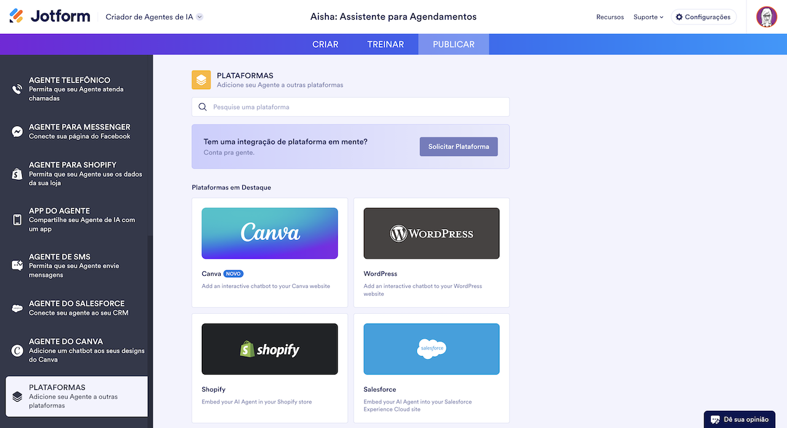The height and width of the screenshot is (428, 787).
Task: Click the Canva icon in sidebar
Action: point(17,351)
